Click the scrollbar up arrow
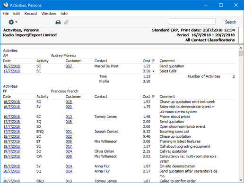 pos(241,48)
